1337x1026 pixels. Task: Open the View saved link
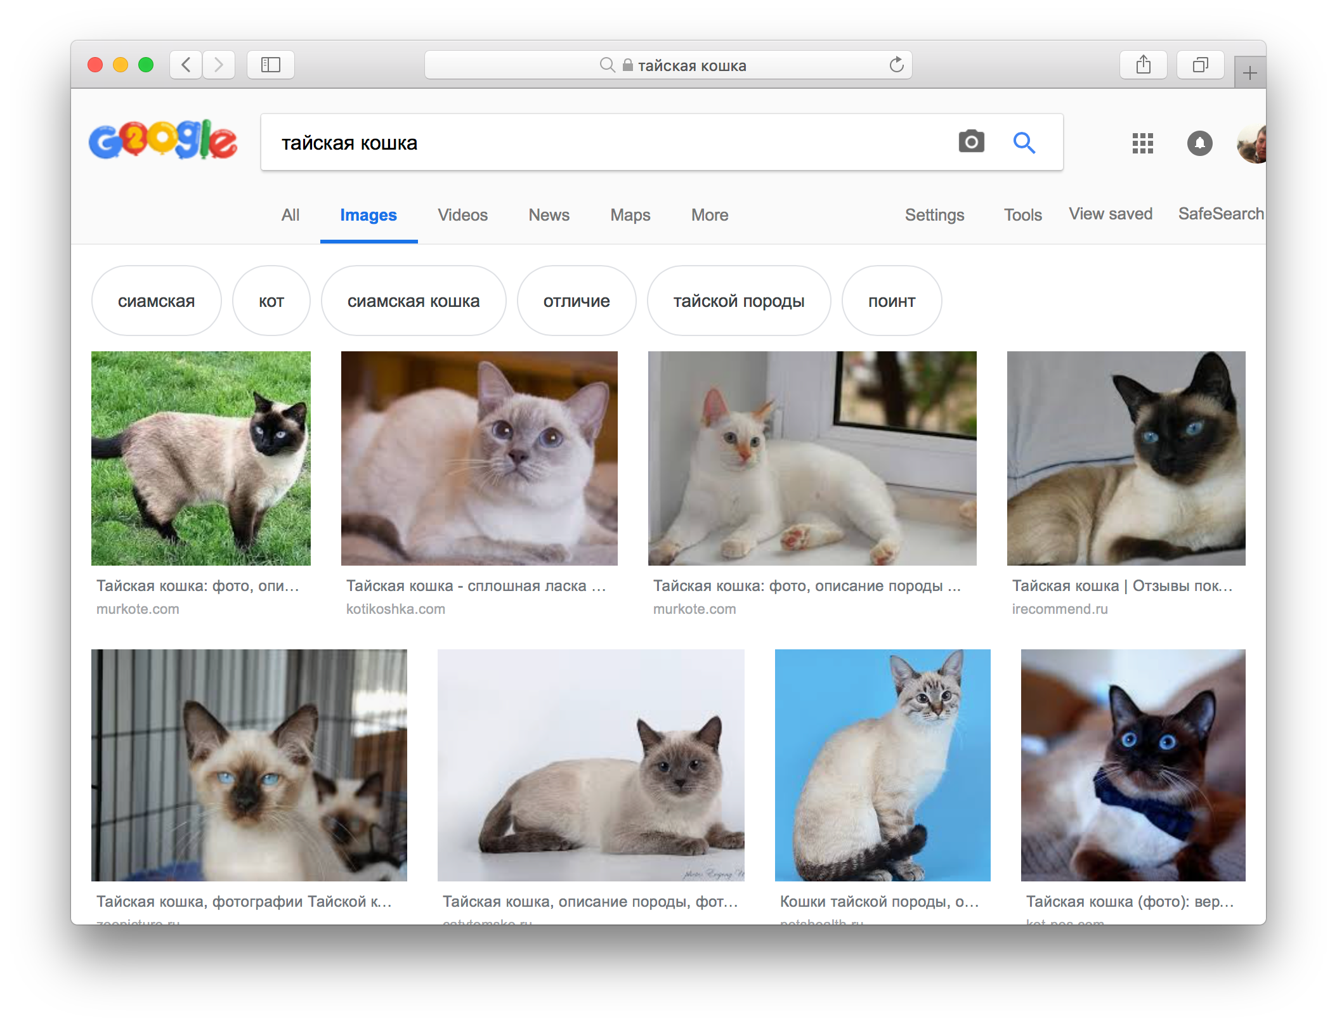[x=1110, y=214]
